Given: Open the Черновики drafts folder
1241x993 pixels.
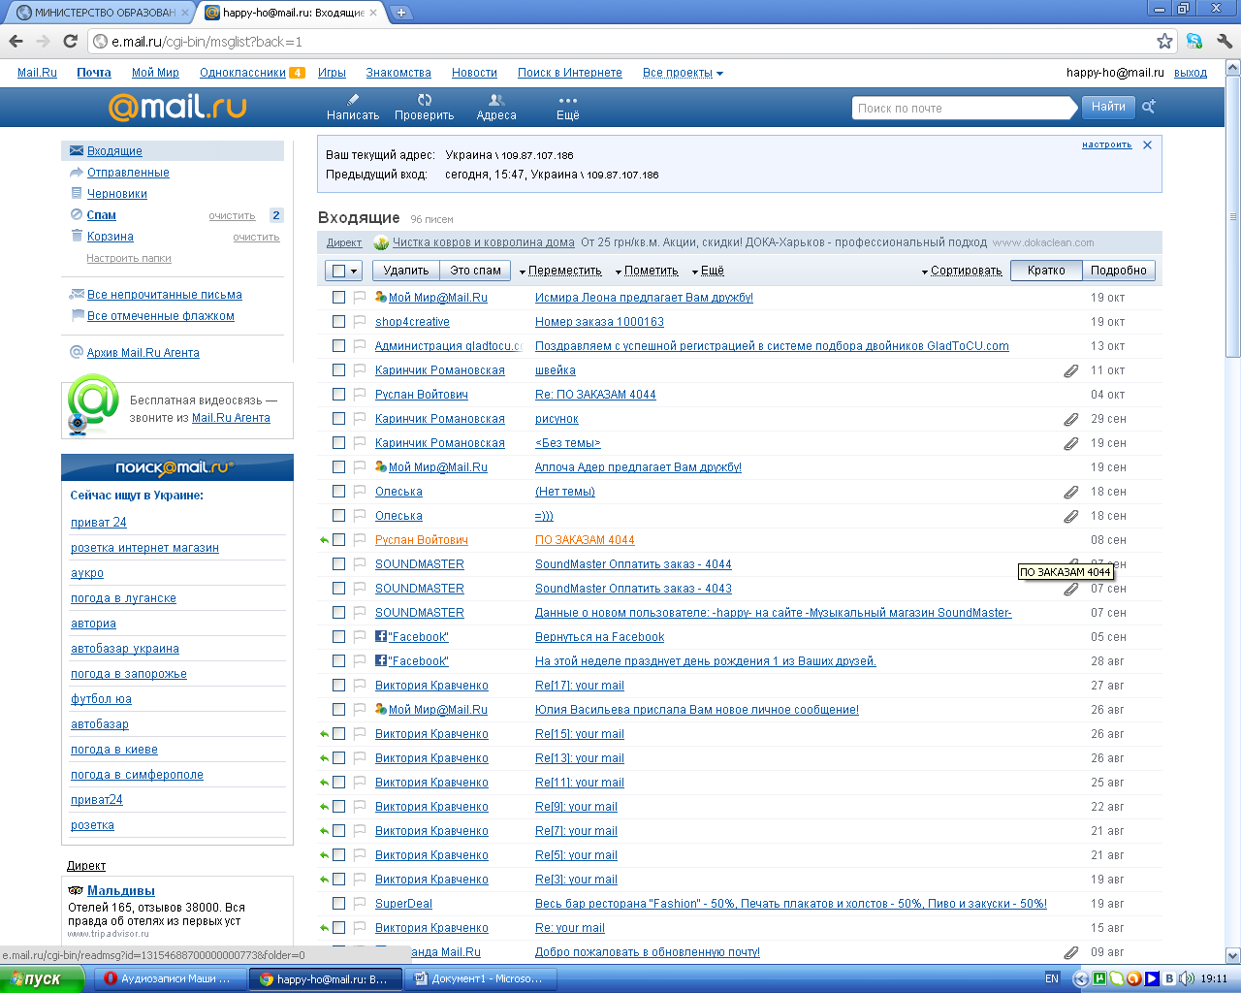Looking at the screenshot, I should pyautogui.click(x=117, y=194).
